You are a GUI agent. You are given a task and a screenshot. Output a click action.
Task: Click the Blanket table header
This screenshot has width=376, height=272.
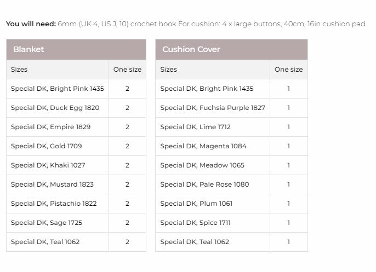pyautogui.click(x=29, y=49)
